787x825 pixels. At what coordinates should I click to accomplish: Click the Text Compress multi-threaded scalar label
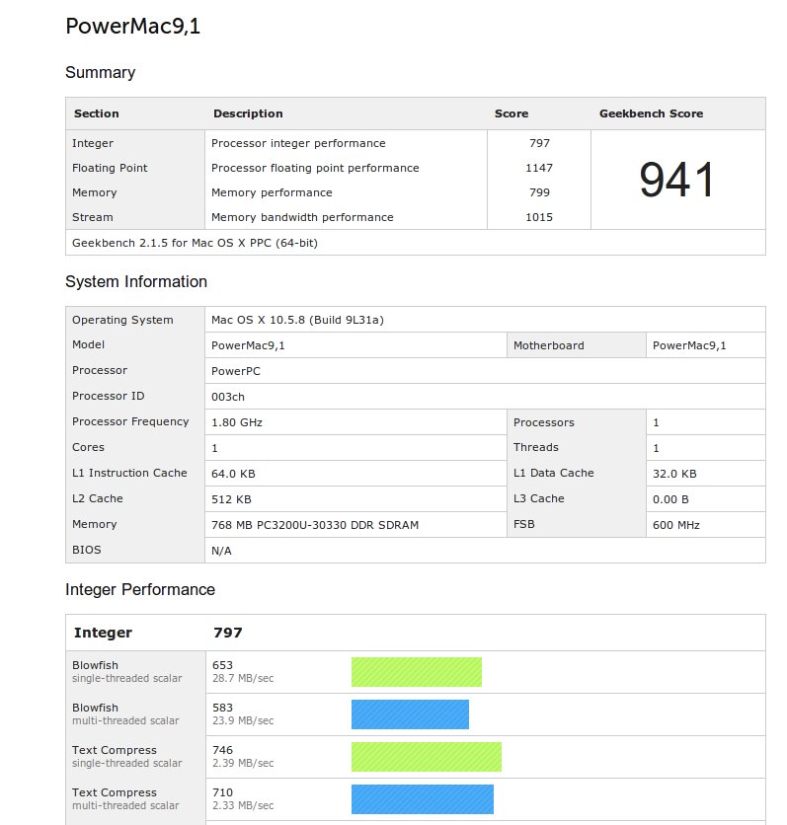(125, 799)
